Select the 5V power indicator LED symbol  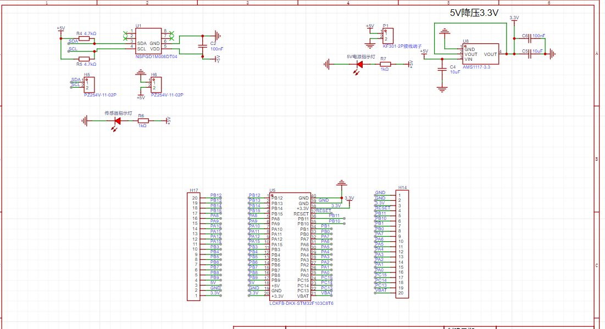[360, 64]
